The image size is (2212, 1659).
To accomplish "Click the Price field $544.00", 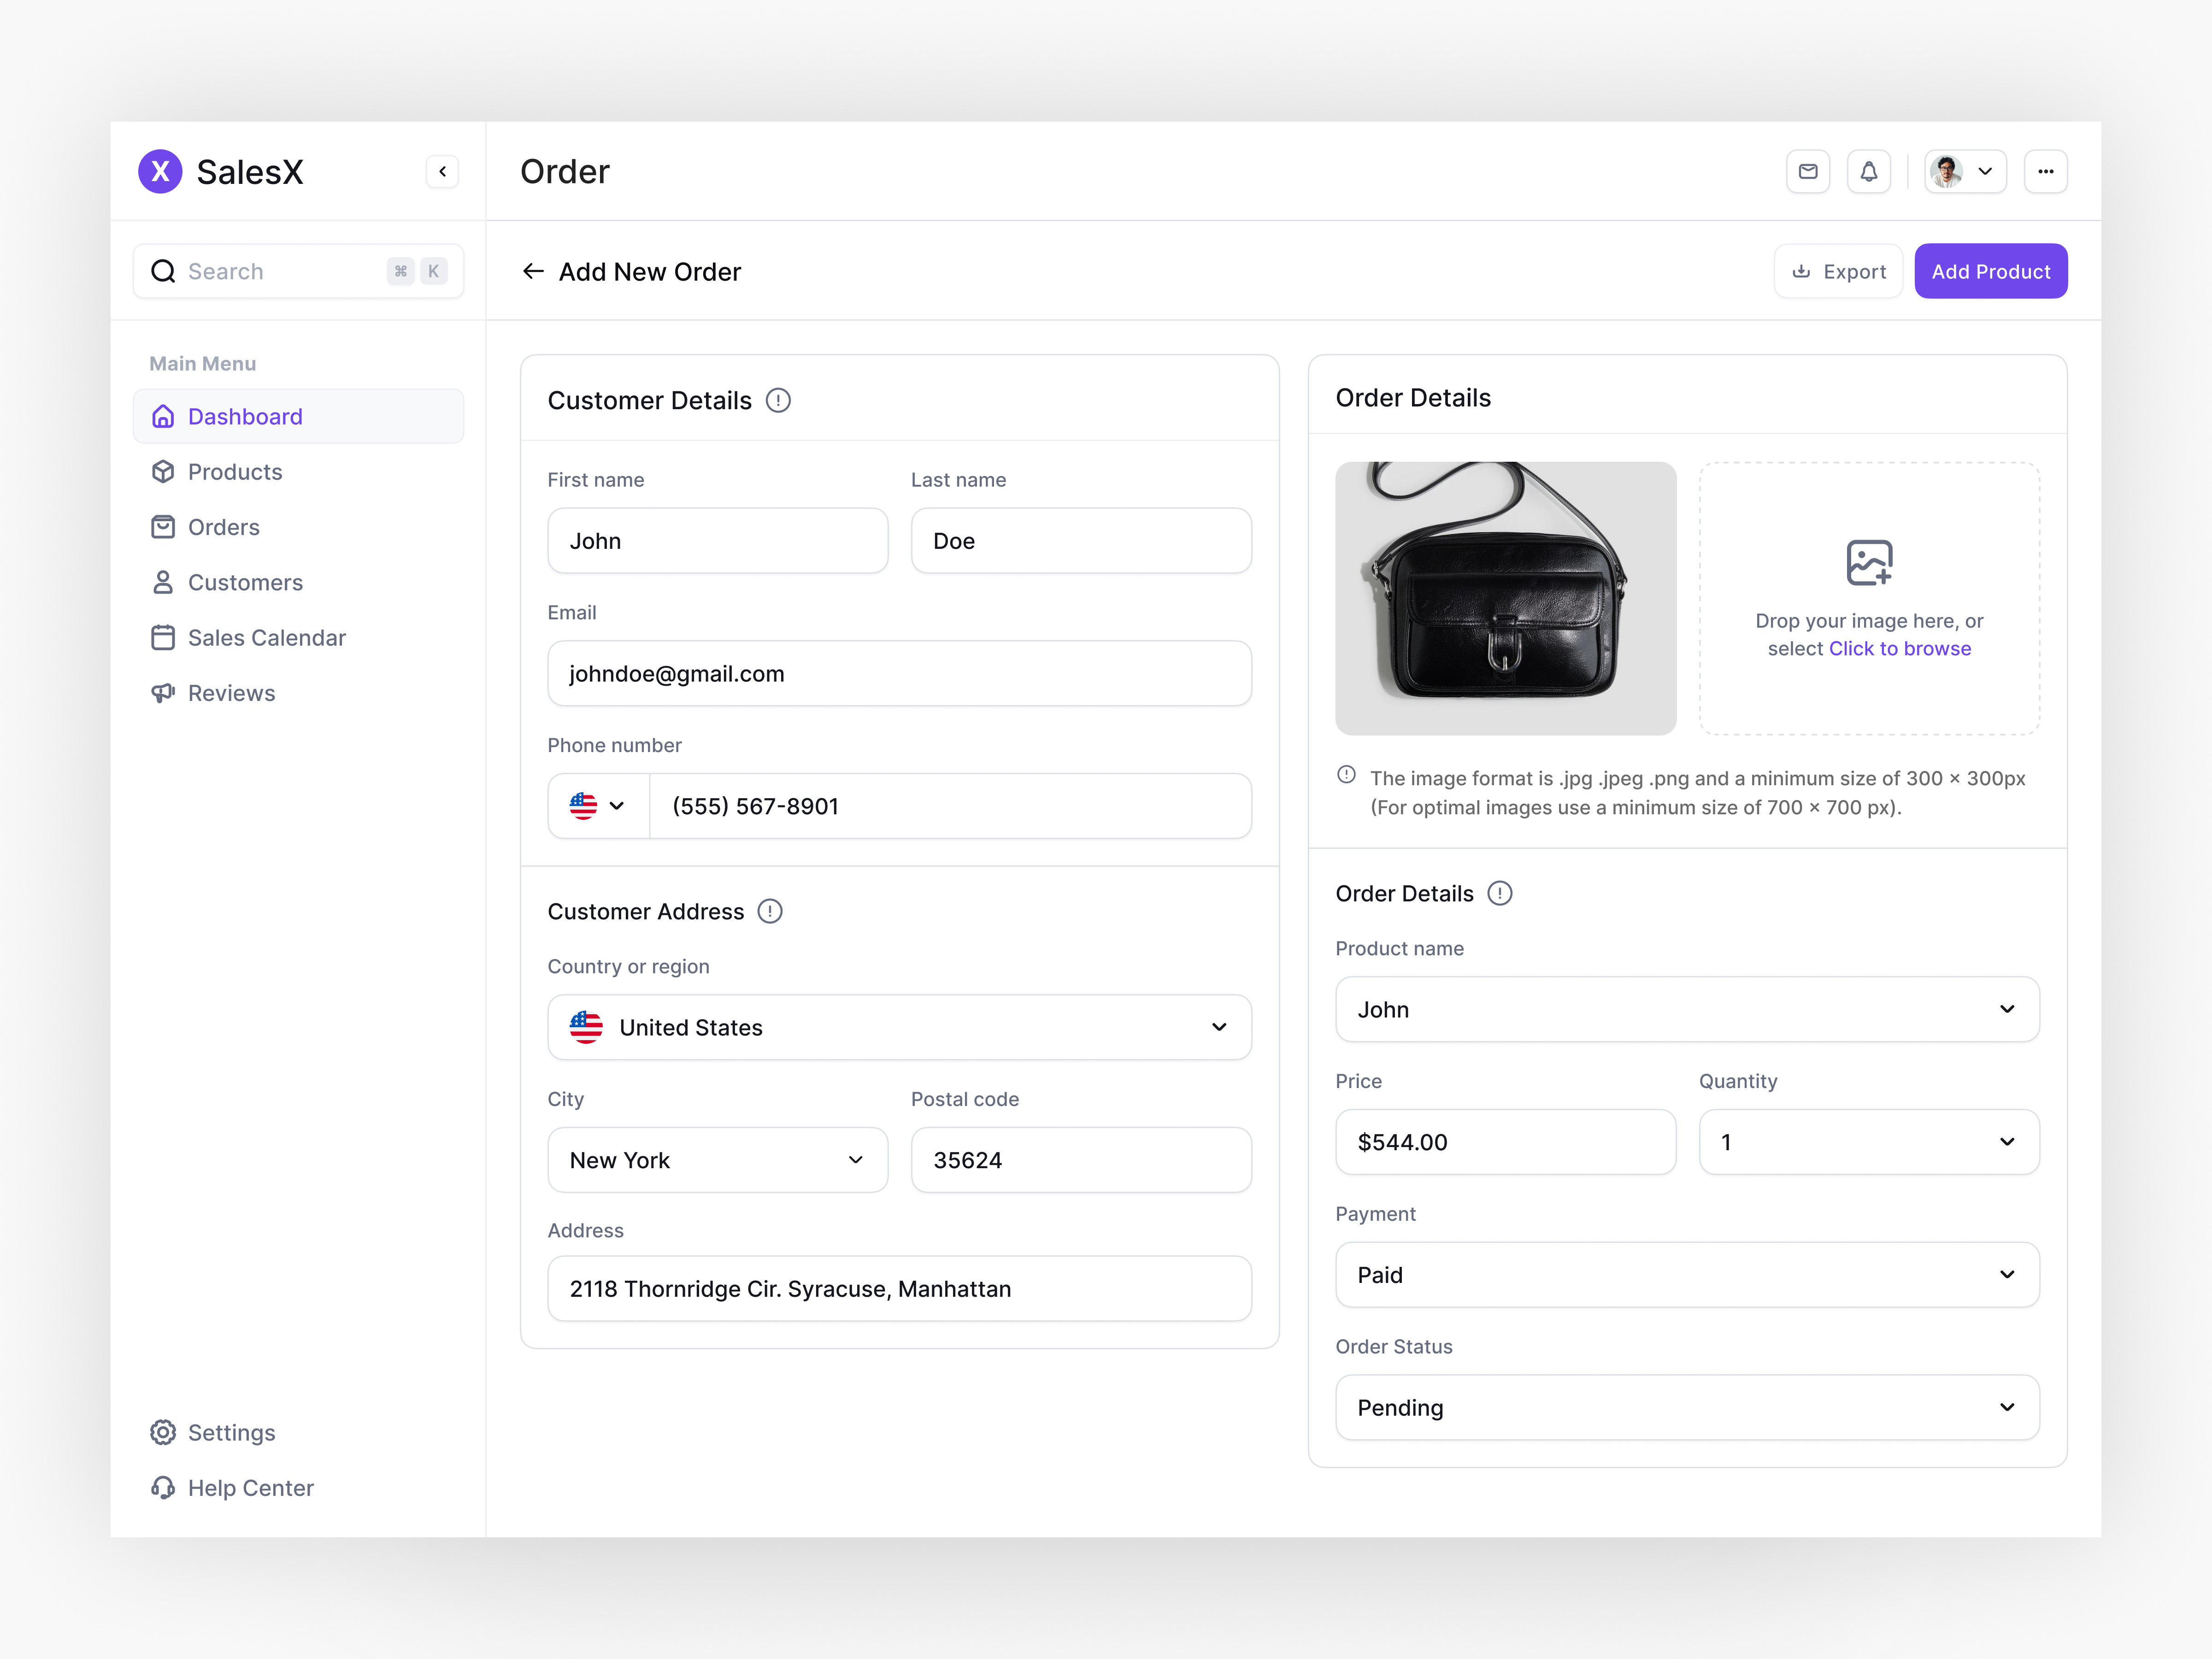I will point(1505,1142).
